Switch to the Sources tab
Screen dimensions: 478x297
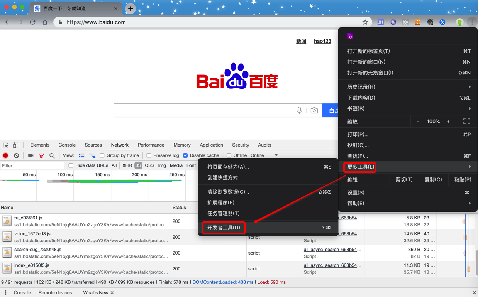93,145
